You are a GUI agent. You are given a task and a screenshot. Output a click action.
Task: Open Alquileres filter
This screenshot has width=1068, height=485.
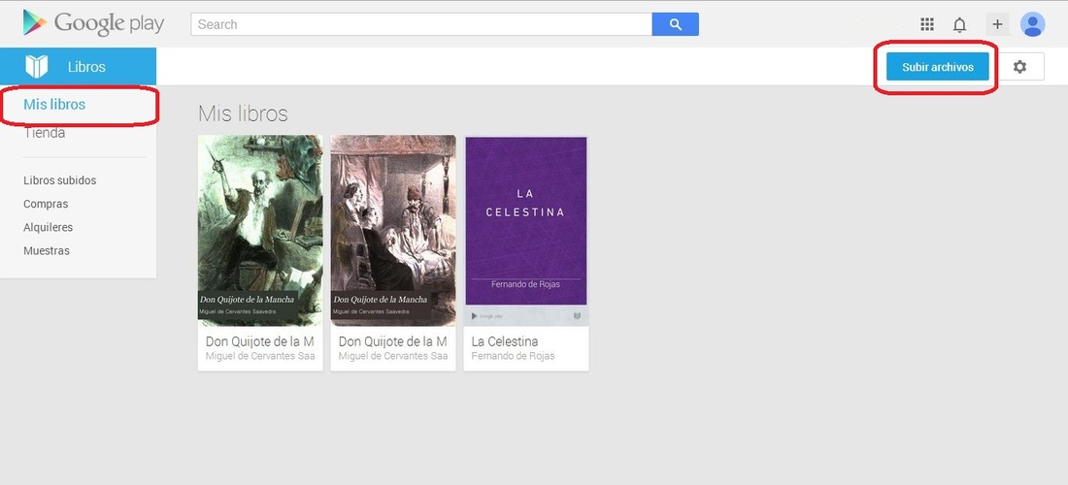coord(48,227)
